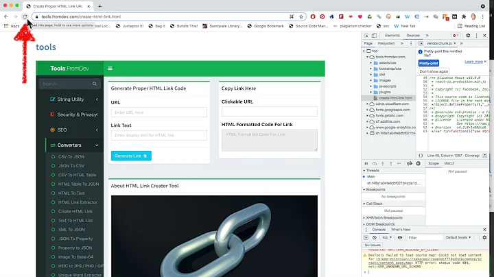Open the CSV To JSON converter link
Viewport: 494px width, 277px height.
pos(71,157)
